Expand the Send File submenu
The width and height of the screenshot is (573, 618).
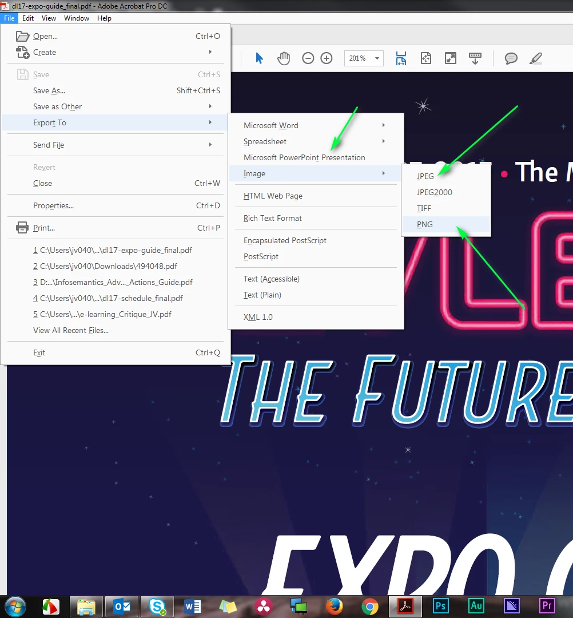tap(115, 145)
